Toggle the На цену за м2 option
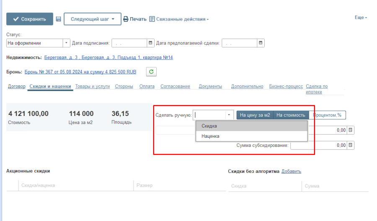Image resolution: width=377 pixels, height=221 pixels. coord(255,115)
